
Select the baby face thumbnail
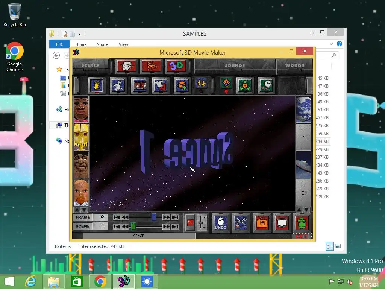(81, 193)
